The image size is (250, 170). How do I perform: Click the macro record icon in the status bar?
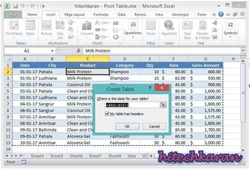(x=24, y=162)
